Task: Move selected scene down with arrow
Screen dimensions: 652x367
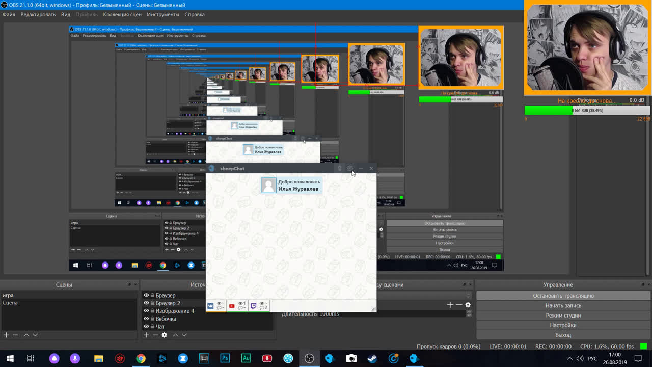Action: (35, 335)
